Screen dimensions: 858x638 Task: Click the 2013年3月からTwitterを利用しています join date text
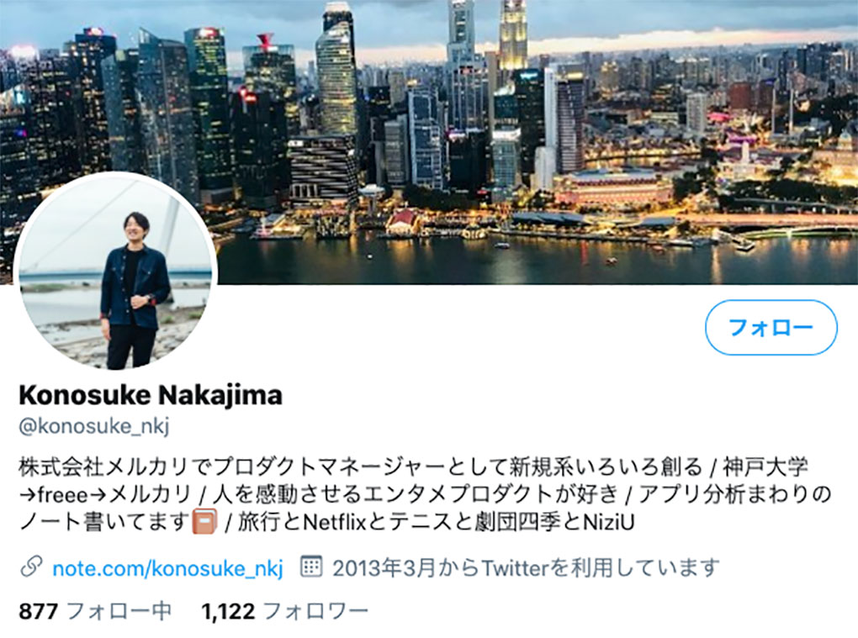pyautogui.click(x=526, y=568)
